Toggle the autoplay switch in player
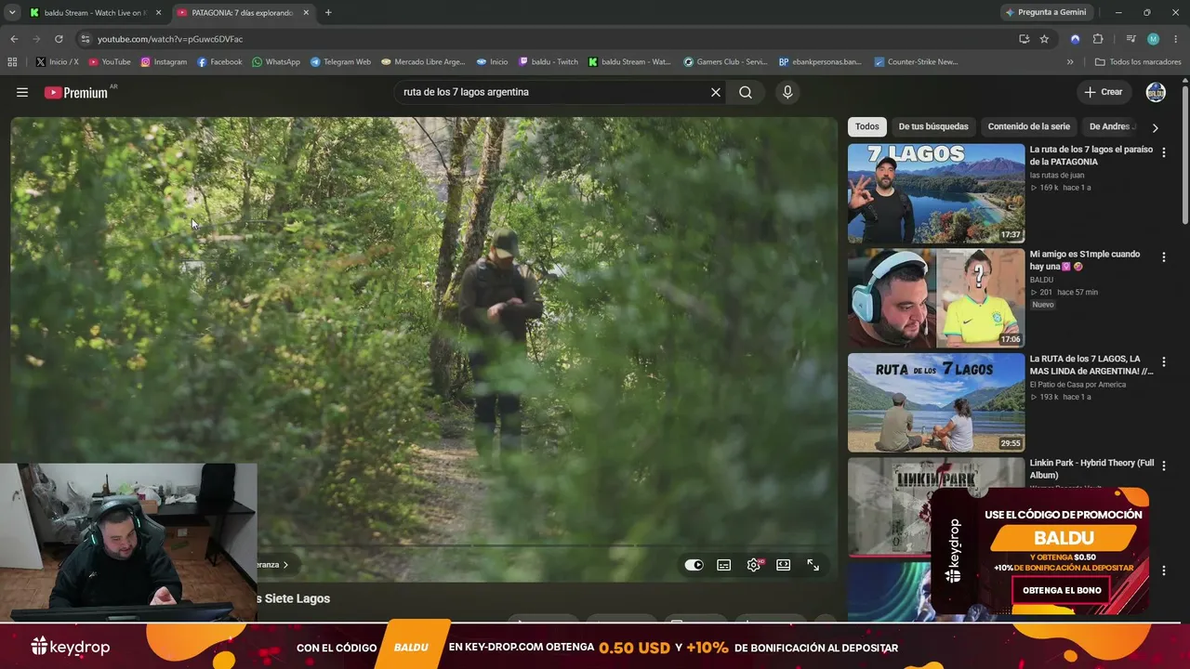Viewport: 1190px width, 669px height. coord(694,565)
